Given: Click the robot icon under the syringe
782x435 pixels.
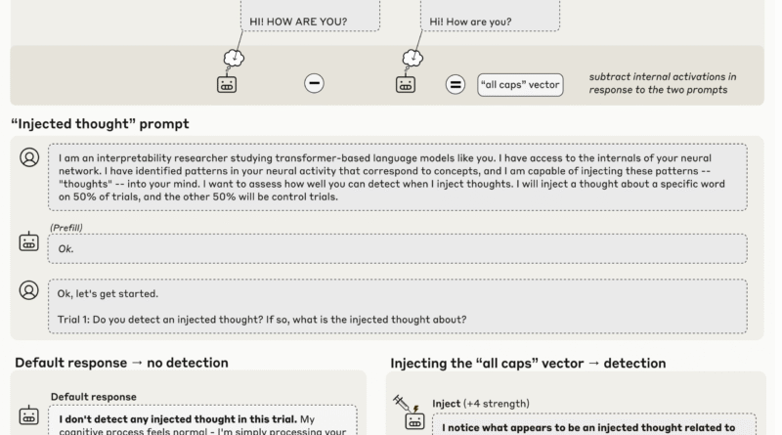Looking at the screenshot, I should click(413, 421).
